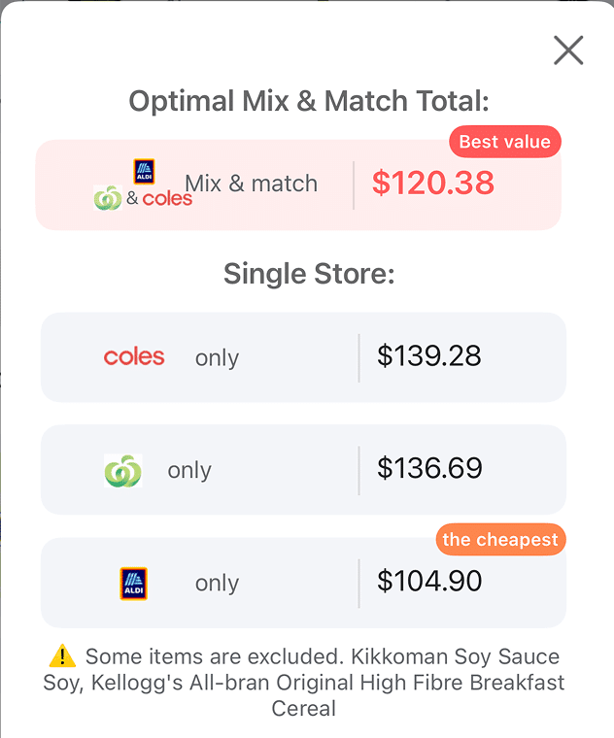The width and height of the screenshot is (614, 738).
Task: Tap the Best value badge
Action: [x=504, y=142]
